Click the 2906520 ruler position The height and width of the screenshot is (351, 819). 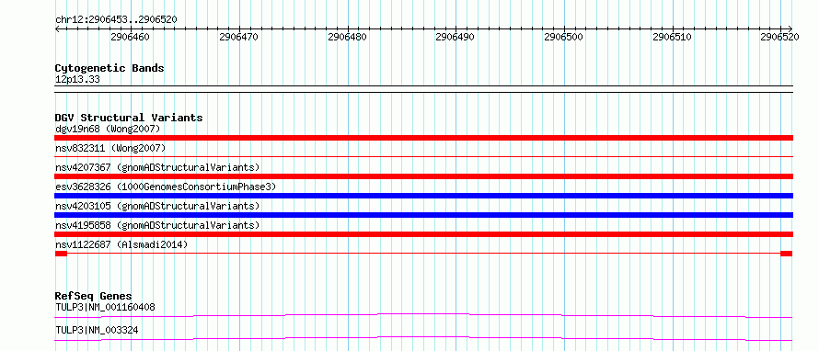coord(779,38)
